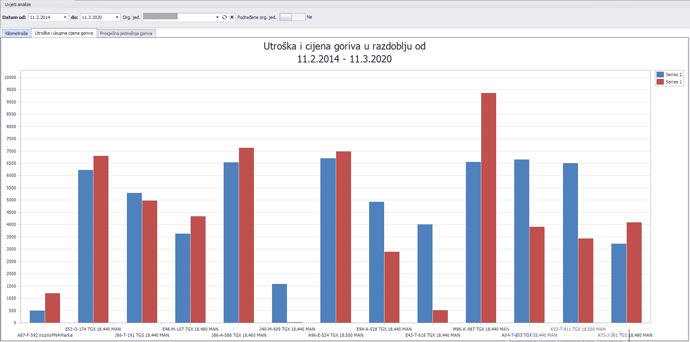This screenshot has height=342, width=690.
Task: Select the red bar for K03-T-811
Action: (586, 280)
